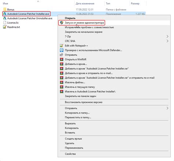The image size is (174, 161).
Task: Click the Autodesk License Patcher Uninstaller.exe icon
Action: click(5, 18)
